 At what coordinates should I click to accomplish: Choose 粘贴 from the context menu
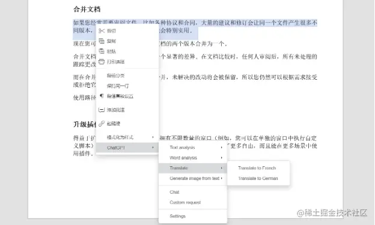tap(127, 51)
